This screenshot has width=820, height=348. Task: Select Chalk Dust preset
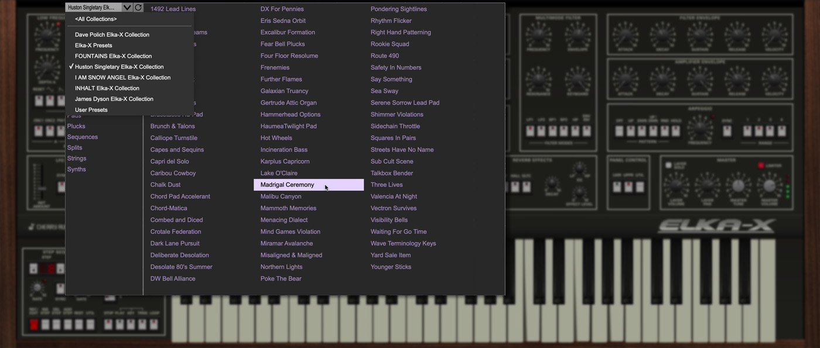tap(165, 185)
